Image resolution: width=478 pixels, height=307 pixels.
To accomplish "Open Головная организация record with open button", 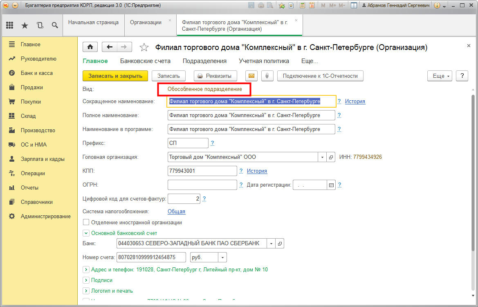I will (331, 157).
